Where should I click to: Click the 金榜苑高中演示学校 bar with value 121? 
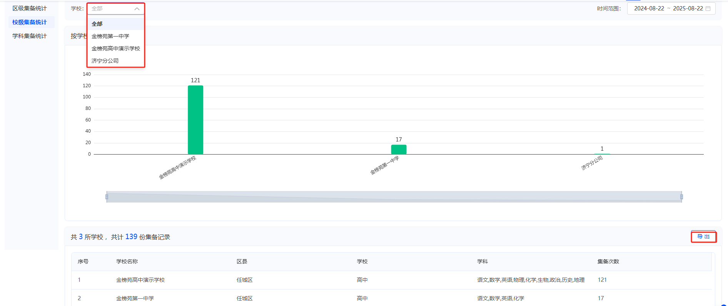(195, 120)
